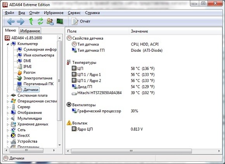Expand the Сеть tree node
225x164 pixels.
point(8,130)
